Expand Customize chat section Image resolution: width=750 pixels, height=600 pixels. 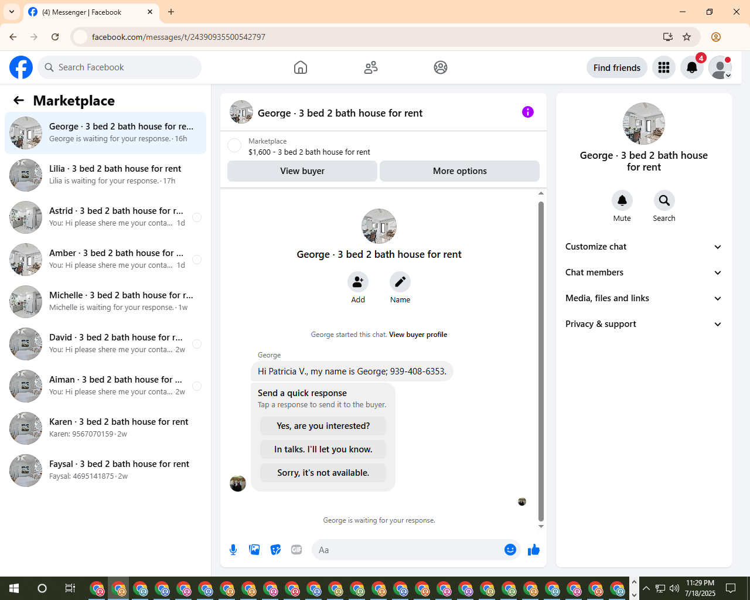click(644, 247)
